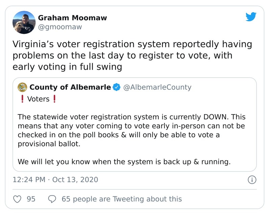
Task: Open the Twitter info circle icon
Action: click(252, 179)
